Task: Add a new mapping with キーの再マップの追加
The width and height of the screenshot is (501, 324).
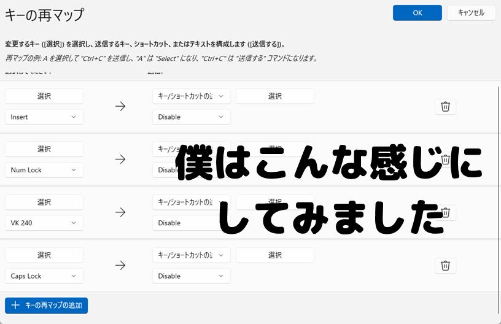Action: pyautogui.click(x=47, y=305)
